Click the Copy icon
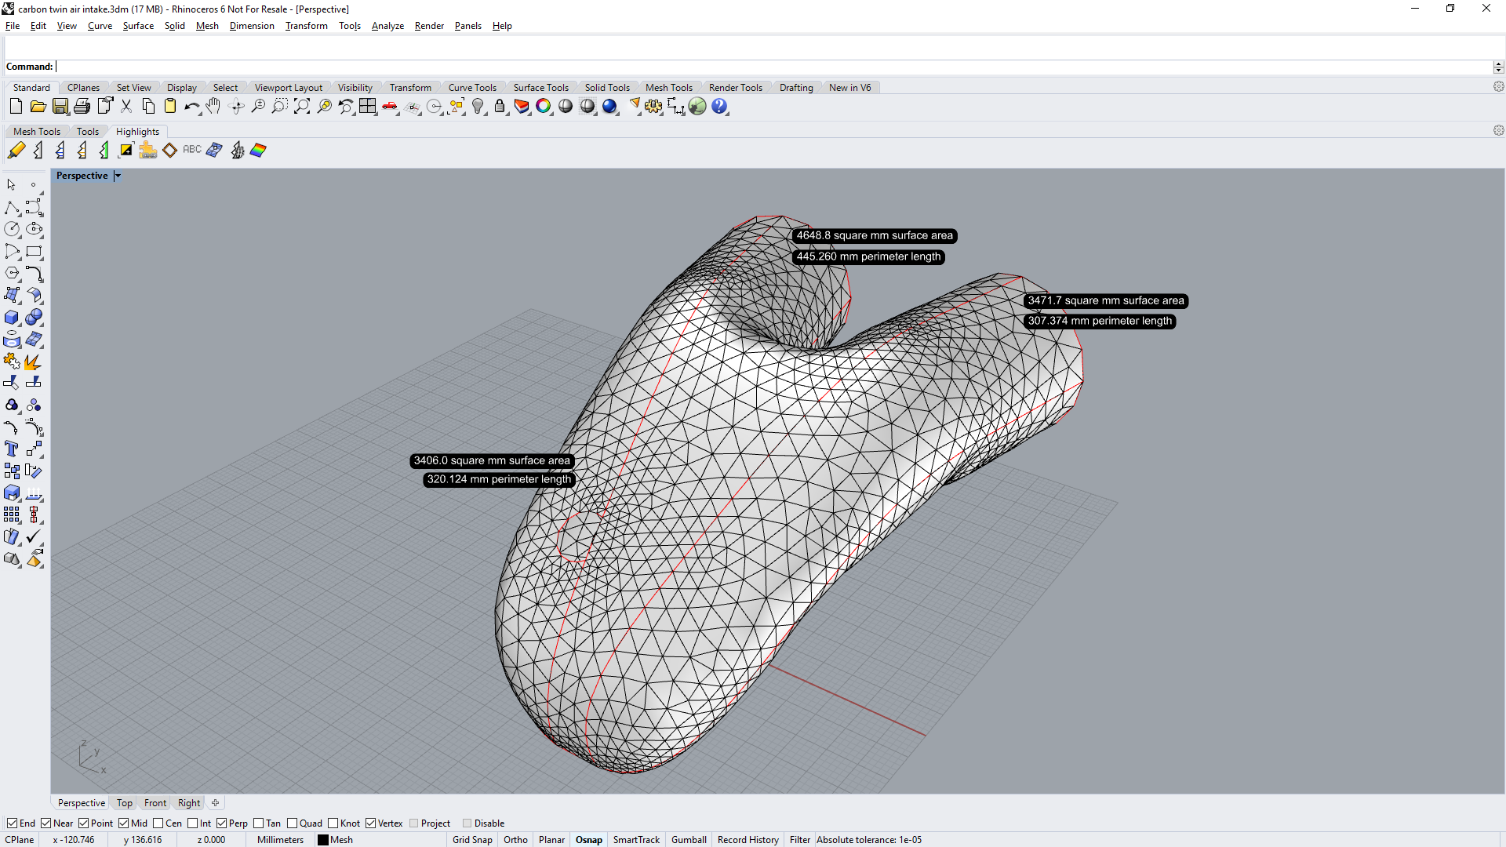This screenshot has width=1506, height=847. [x=148, y=107]
